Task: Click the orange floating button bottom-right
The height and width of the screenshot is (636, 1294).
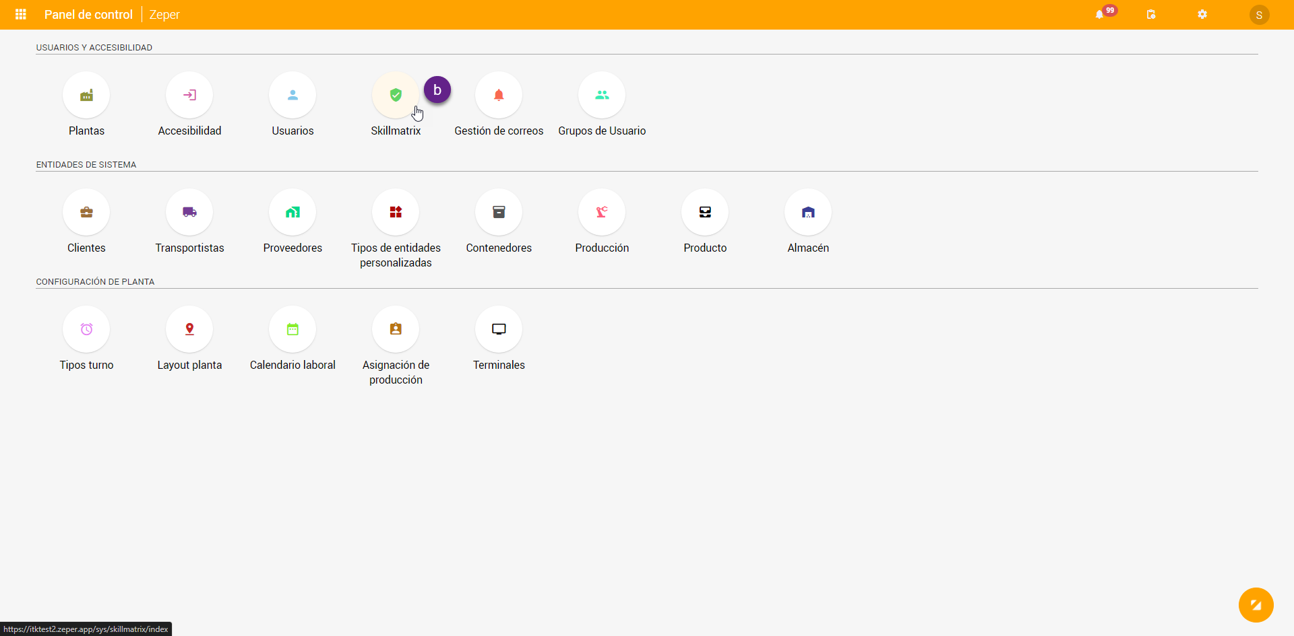Action: point(1256,605)
